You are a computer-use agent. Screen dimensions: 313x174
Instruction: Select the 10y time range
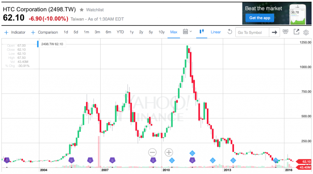pyautogui.click(x=161, y=32)
